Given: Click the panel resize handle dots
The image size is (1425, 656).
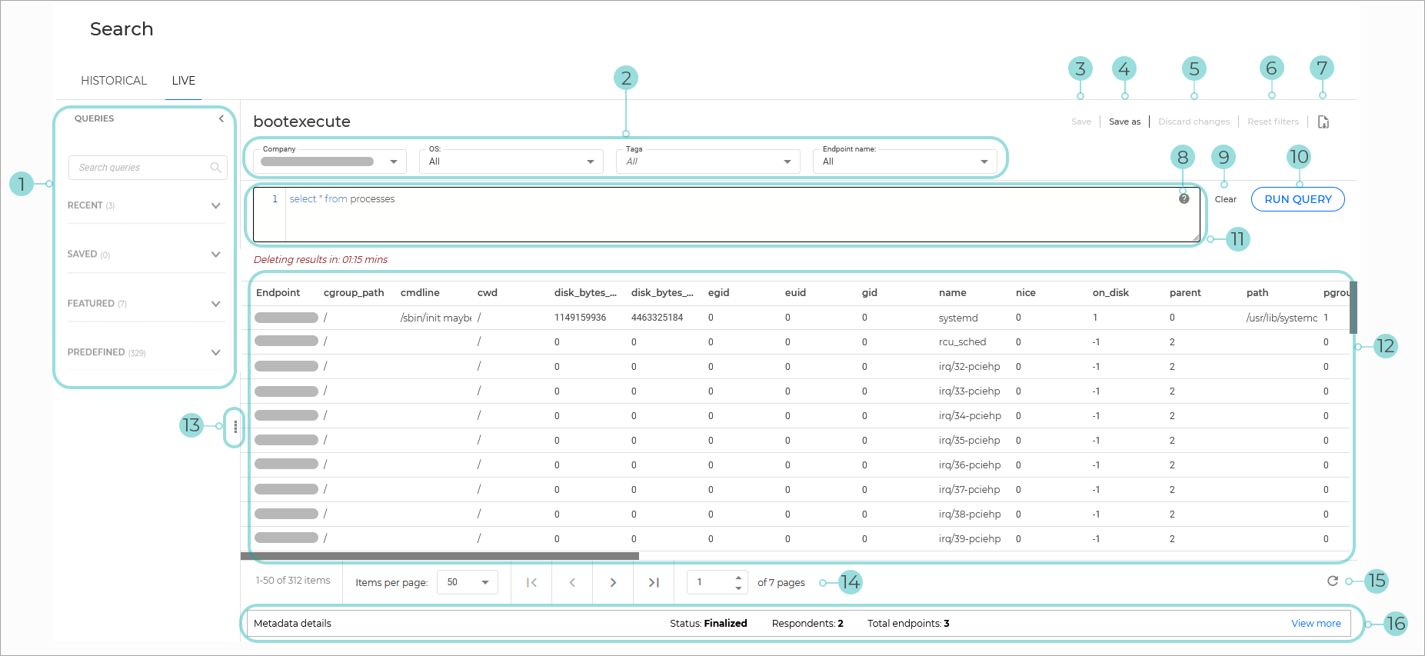Looking at the screenshot, I should 235,426.
